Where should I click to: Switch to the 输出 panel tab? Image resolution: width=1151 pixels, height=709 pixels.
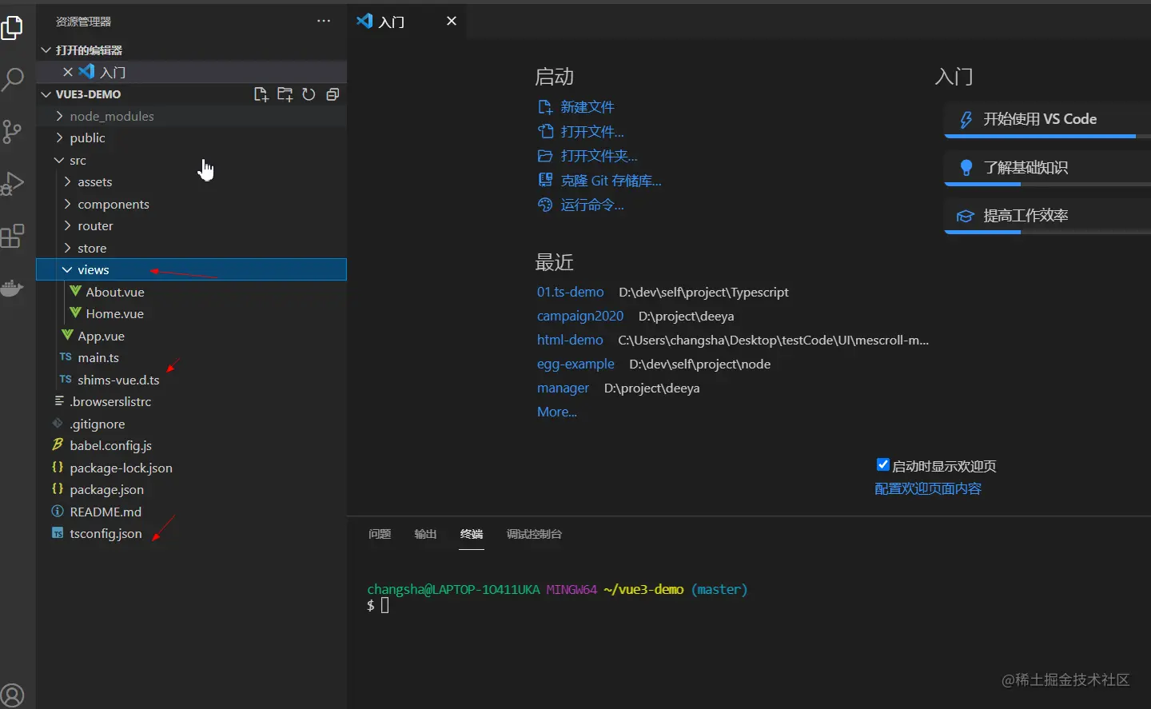(x=425, y=534)
